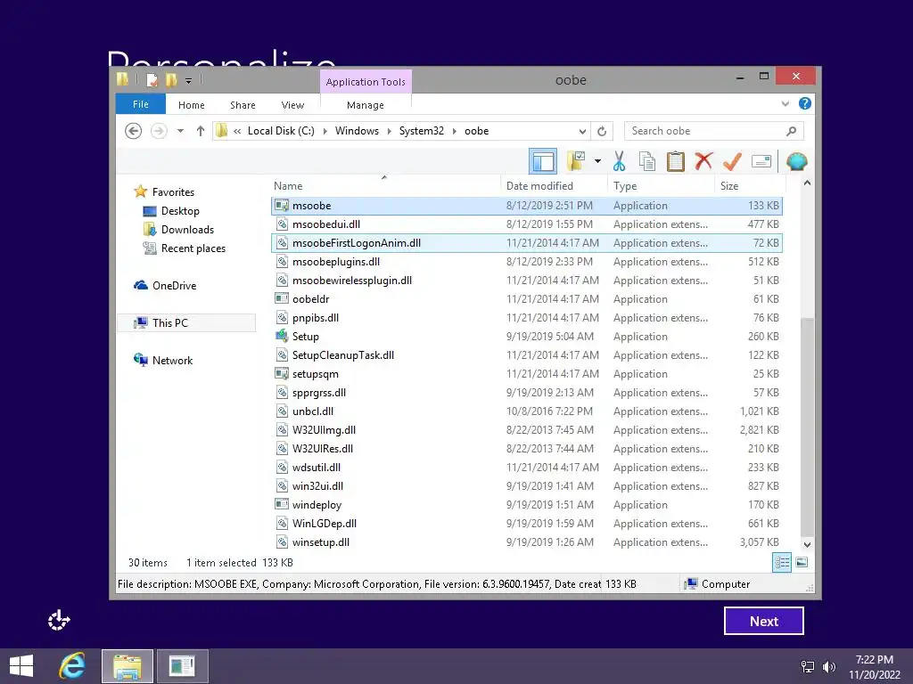Open the Windows Start button
This screenshot has height=684, width=913.
[x=21, y=666]
